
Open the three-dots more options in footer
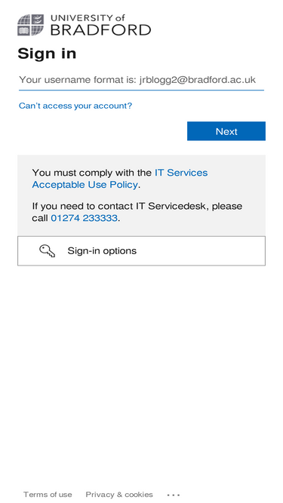(174, 495)
